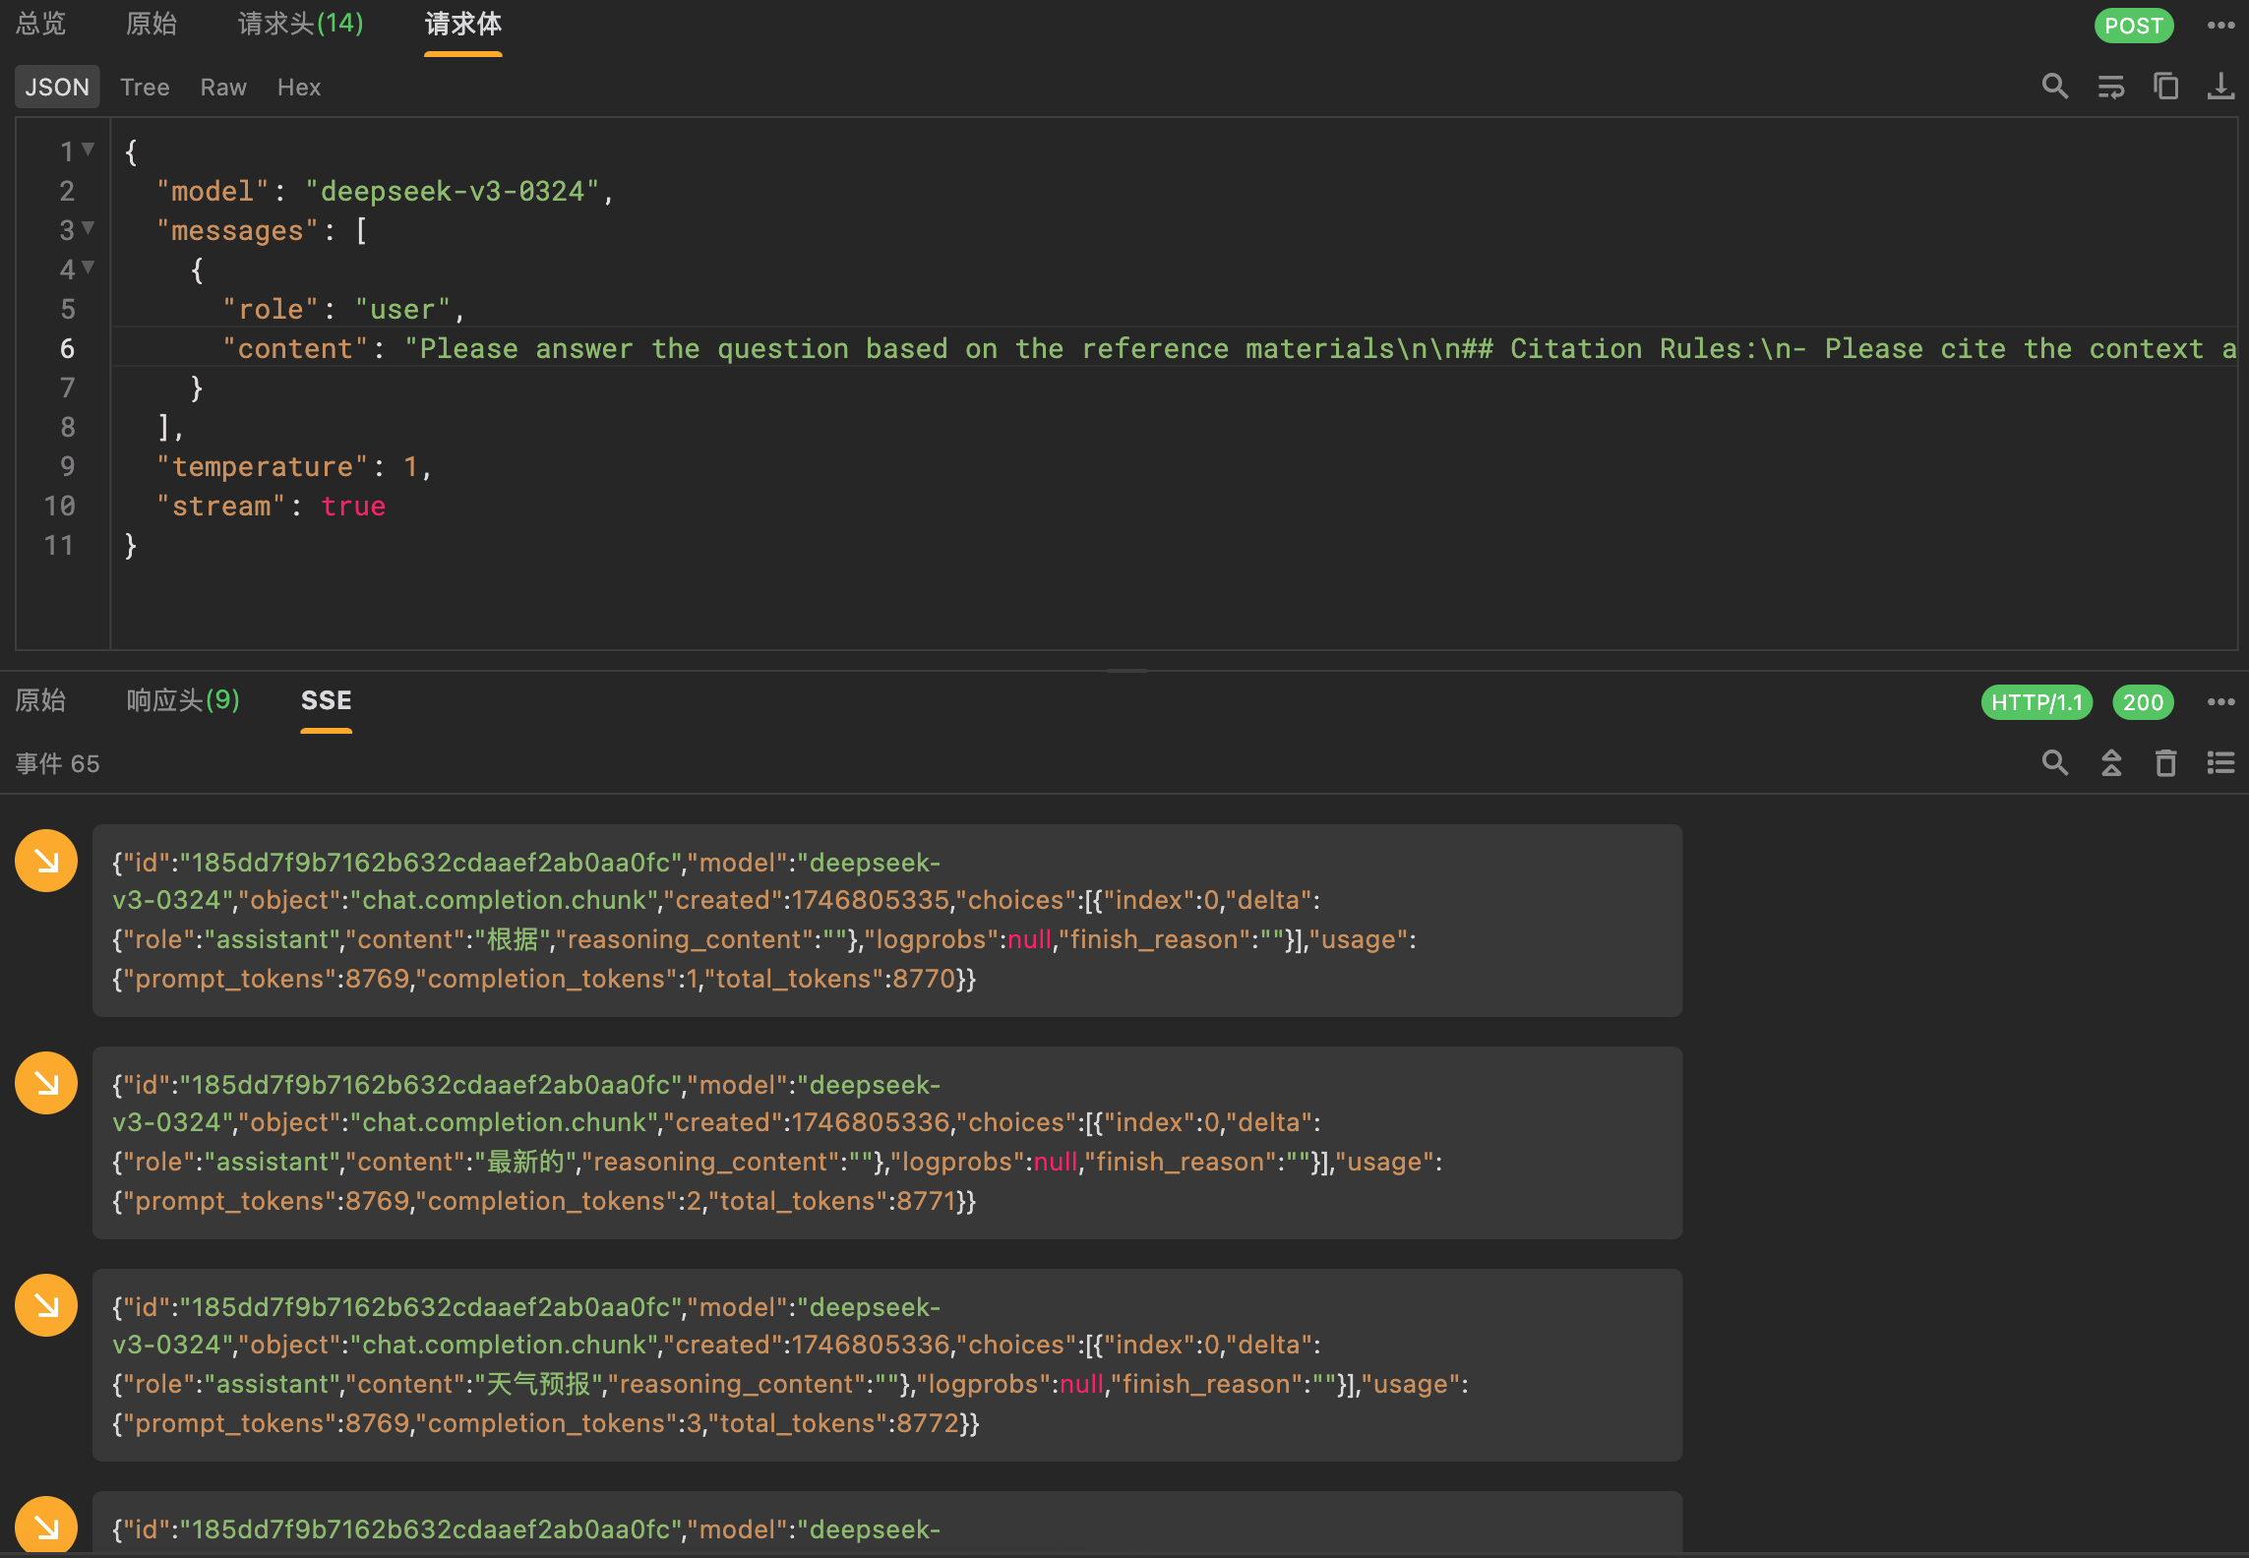Viewport: 2249px width, 1558px height.
Task: Click the first SSE event arrow icon
Action: coord(46,861)
